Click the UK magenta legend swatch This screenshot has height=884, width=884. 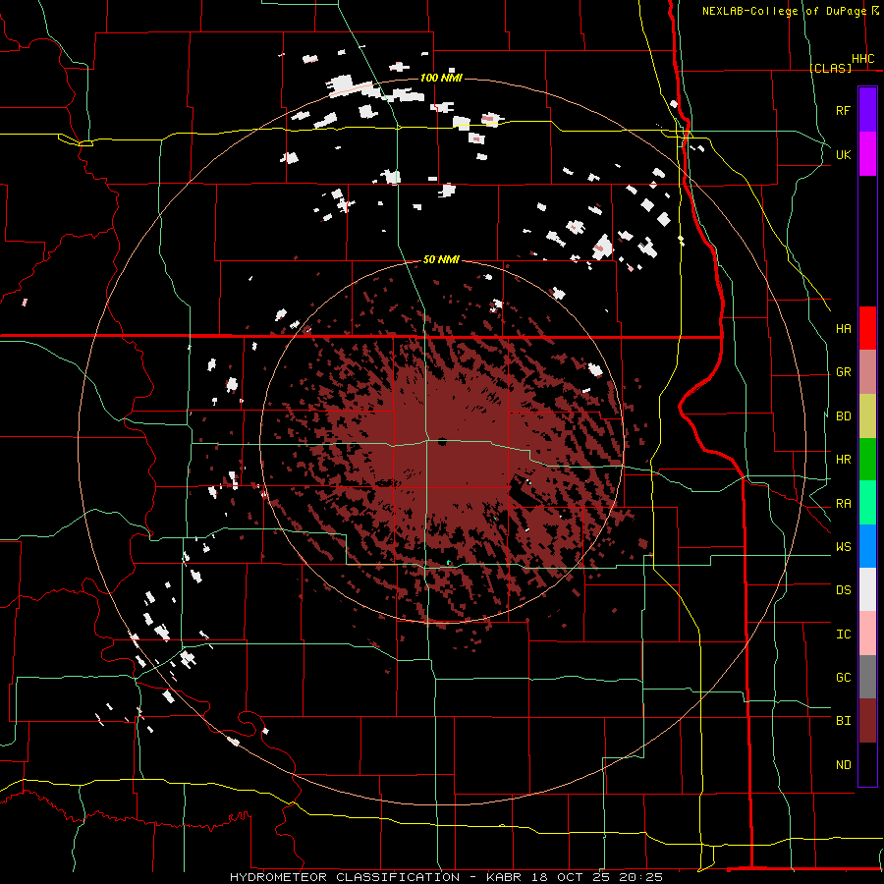click(867, 154)
